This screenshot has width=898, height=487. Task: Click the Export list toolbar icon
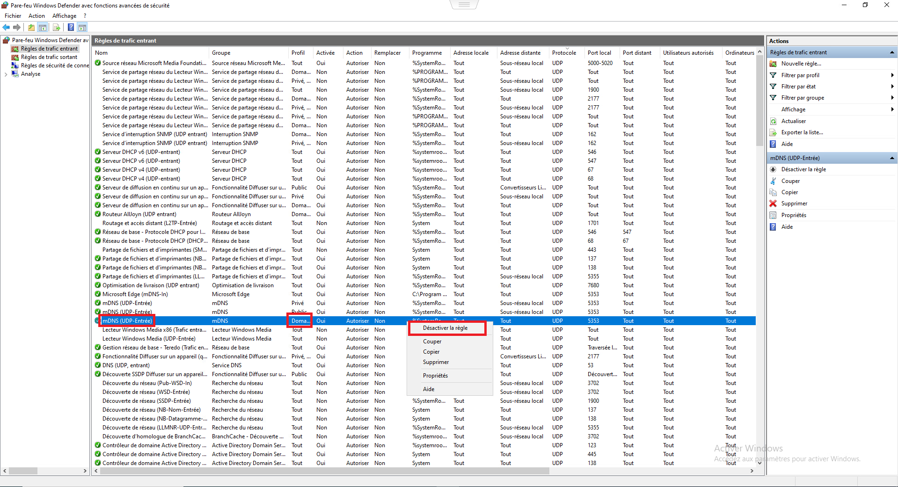tap(57, 28)
